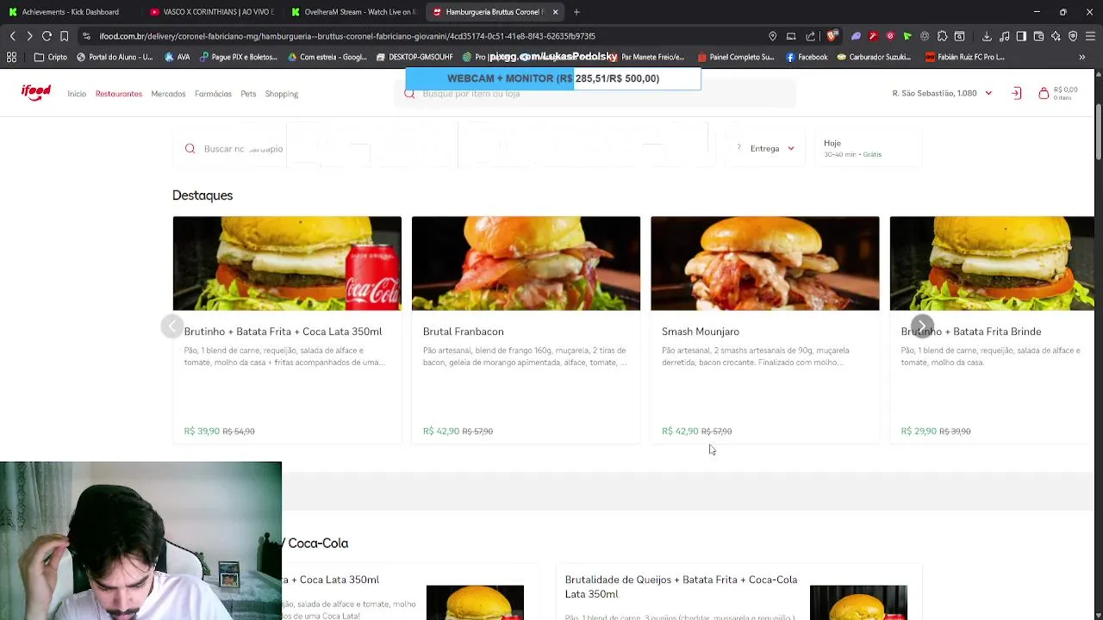Screen dimensions: 1103x620
Task: Expand the hidden bookmarks overflow chevron
Action: point(1082,57)
